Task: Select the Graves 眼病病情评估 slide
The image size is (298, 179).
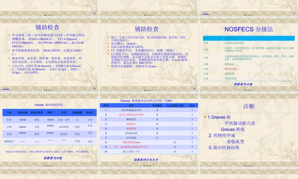Action: (49, 130)
